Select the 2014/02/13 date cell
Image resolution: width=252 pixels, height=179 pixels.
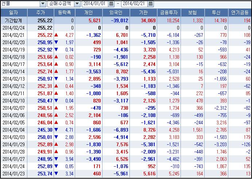point(13,79)
